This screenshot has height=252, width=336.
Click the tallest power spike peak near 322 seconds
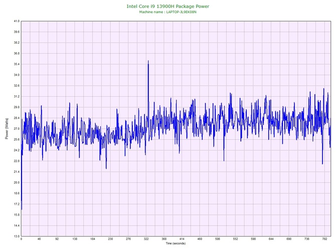click(x=148, y=62)
